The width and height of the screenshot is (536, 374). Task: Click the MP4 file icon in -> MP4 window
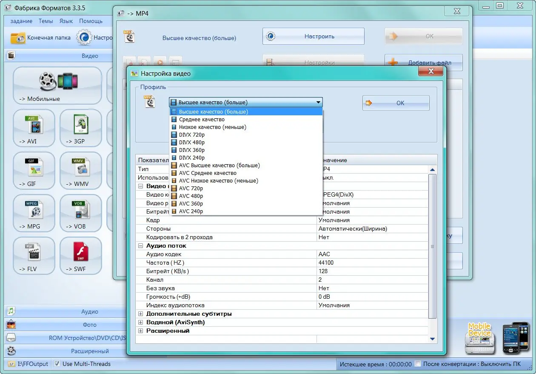coord(129,36)
